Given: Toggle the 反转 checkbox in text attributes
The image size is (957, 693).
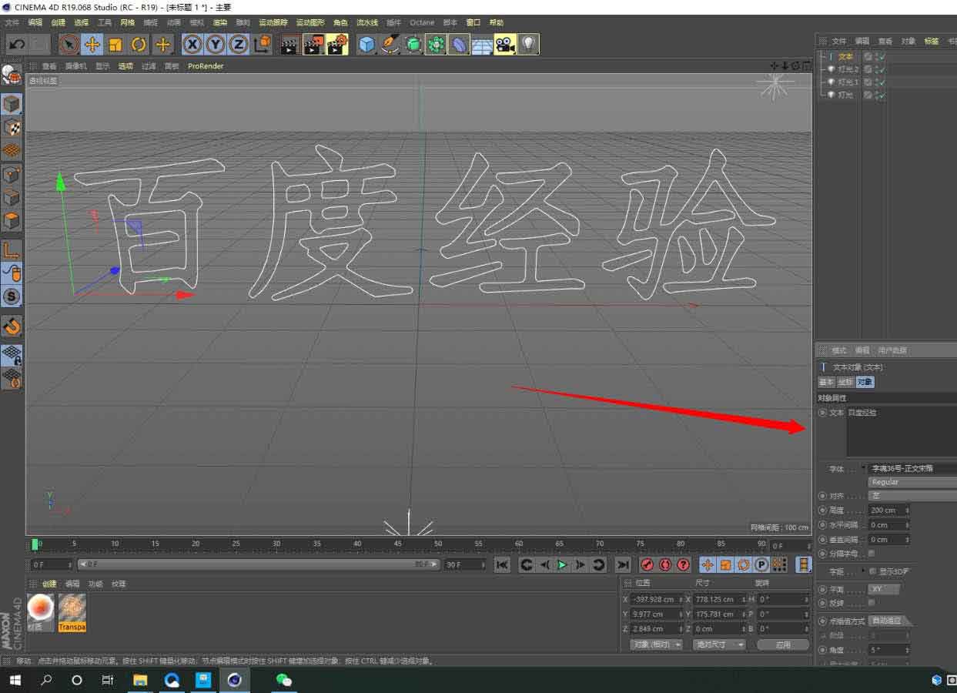Looking at the screenshot, I should point(871,603).
